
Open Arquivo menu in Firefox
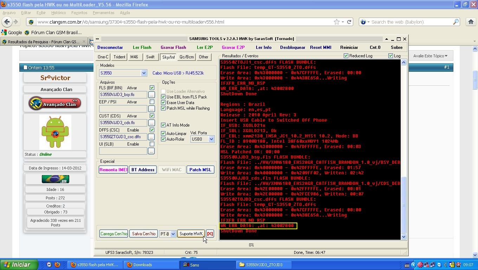click(x=9, y=13)
